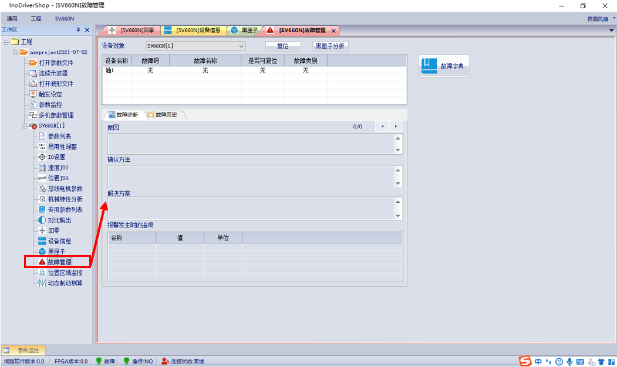The width and height of the screenshot is (617, 367).
Task: Open 故障字典 fault dictionary
Action: pyautogui.click(x=444, y=66)
